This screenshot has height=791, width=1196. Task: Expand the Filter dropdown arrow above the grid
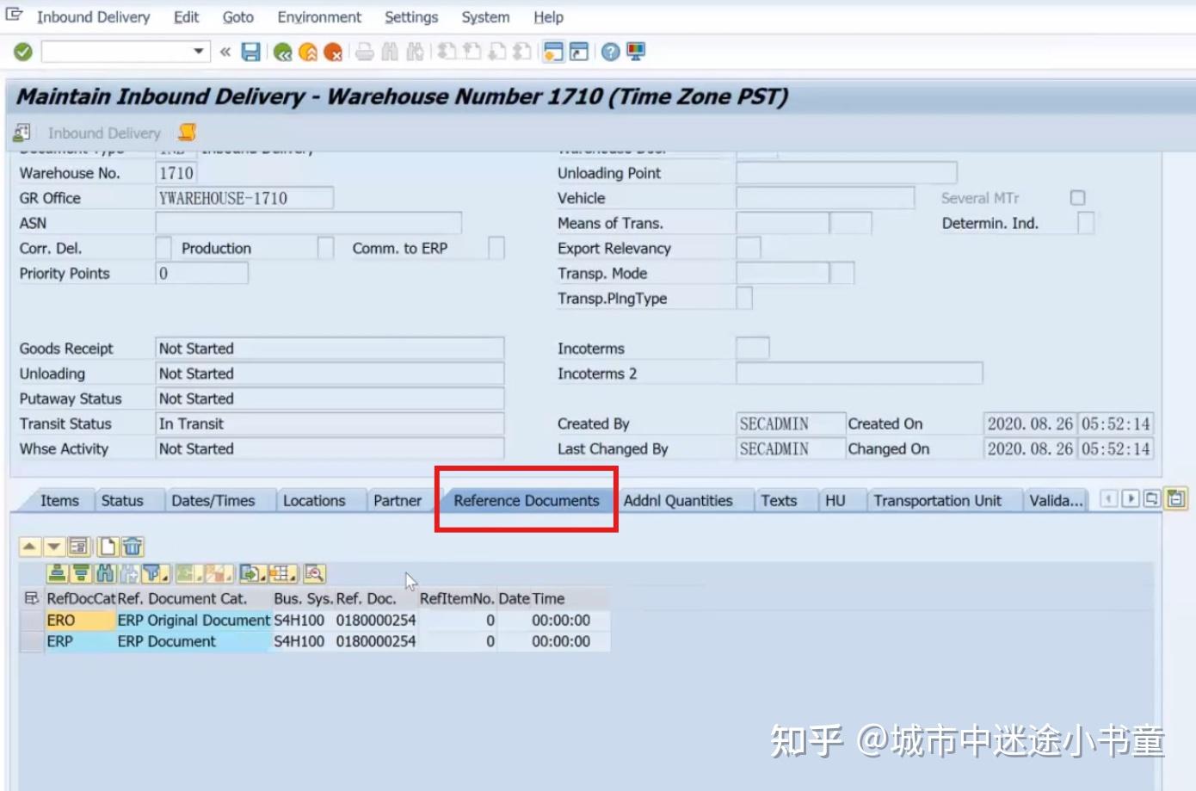point(164,577)
